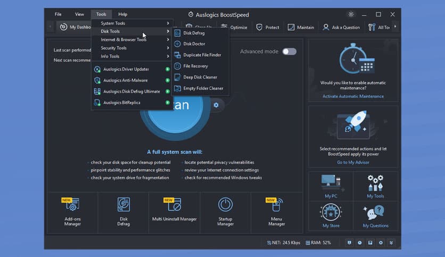Switch to My Dashboard tab
Screen dimensions: 445x257
75,27
